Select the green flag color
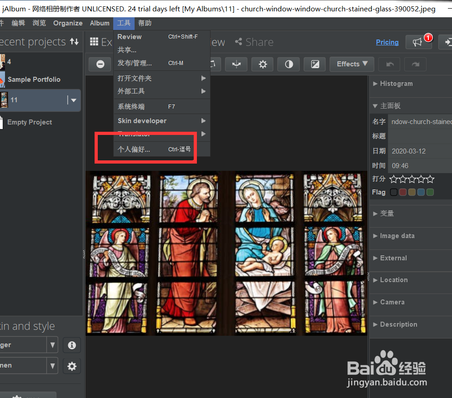Screen dimensions: 452x398 (x=430, y=192)
